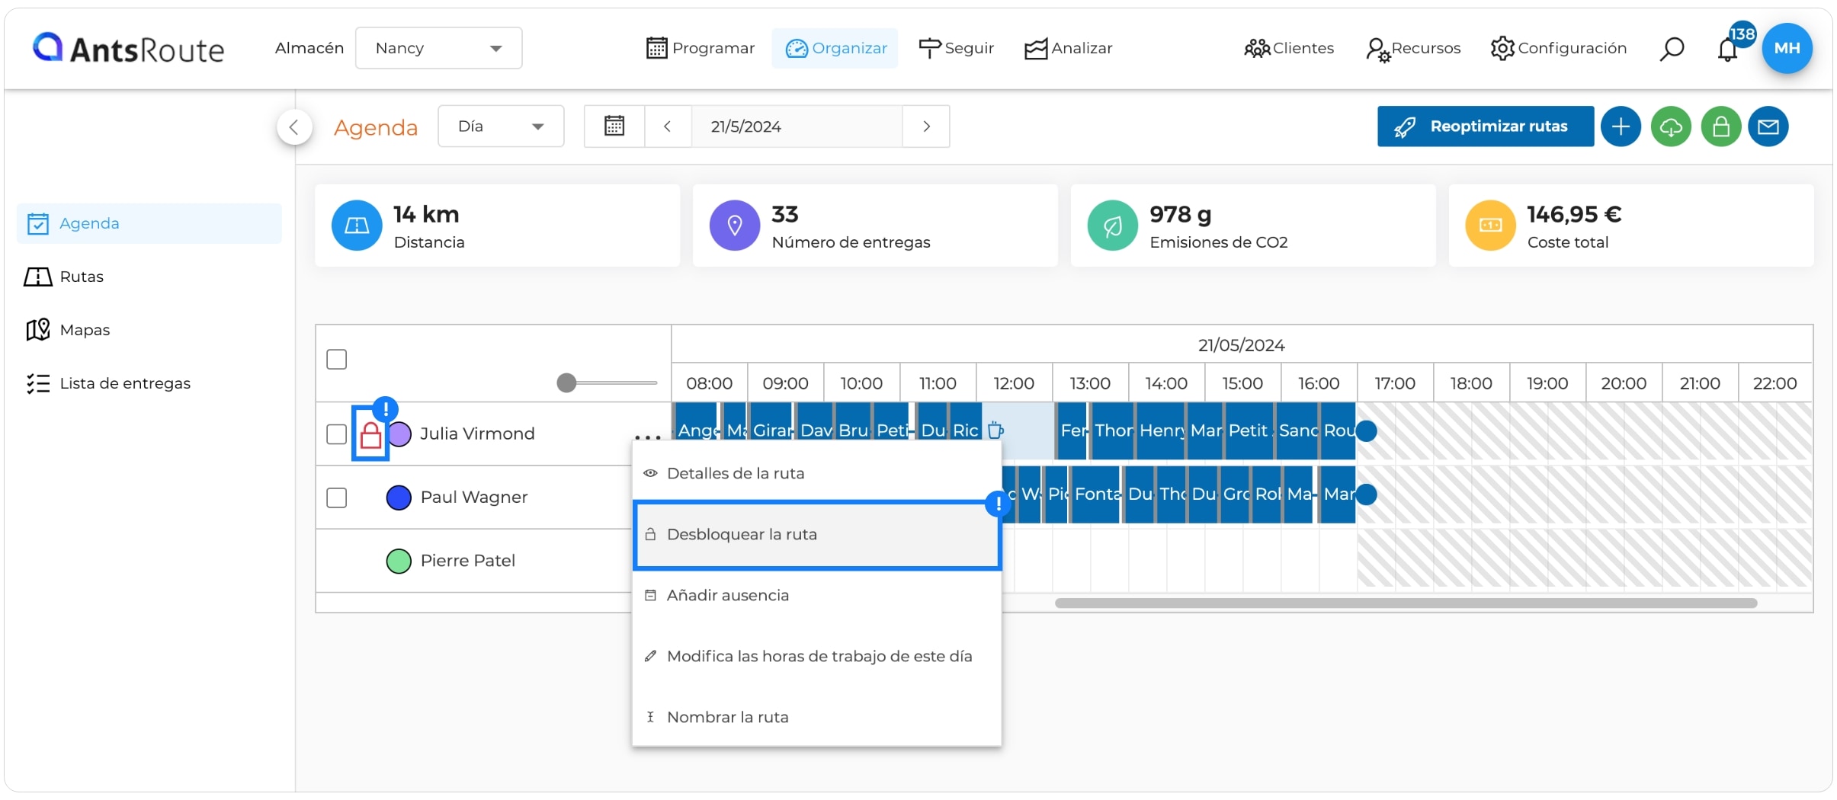The width and height of the screenshot is (1837, 800).
Task: Click the search magnifier icon
Action: point(1672,49)
